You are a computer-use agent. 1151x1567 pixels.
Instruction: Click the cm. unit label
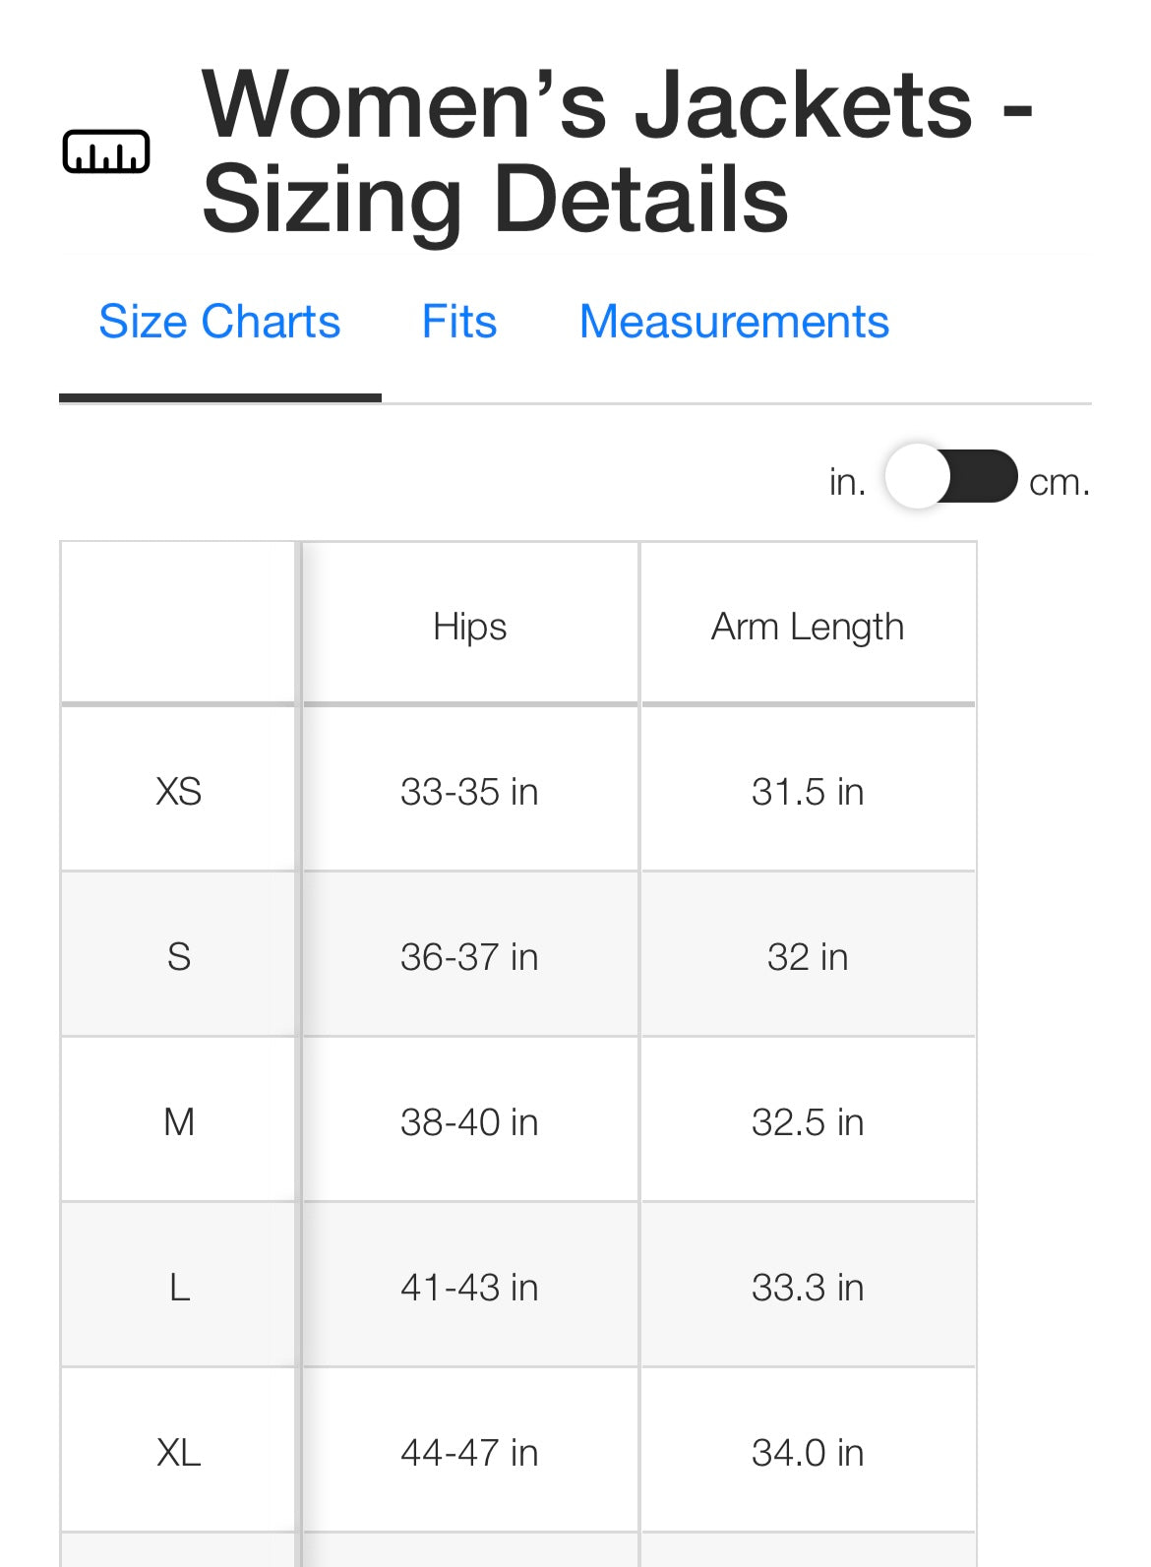click(1060, 482)
